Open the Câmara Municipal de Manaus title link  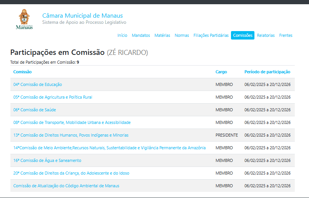pyautogui.click(x=82, y=16)
